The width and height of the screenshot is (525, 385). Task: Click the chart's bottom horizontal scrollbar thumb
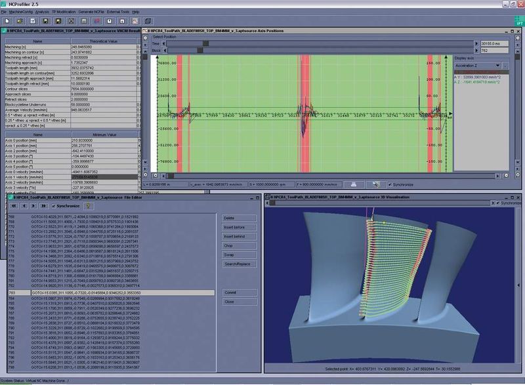click(171, 176)
